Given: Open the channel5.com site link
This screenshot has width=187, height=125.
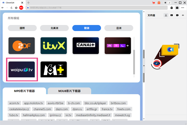Looking at the screenshot, I should tap(42, 109).
